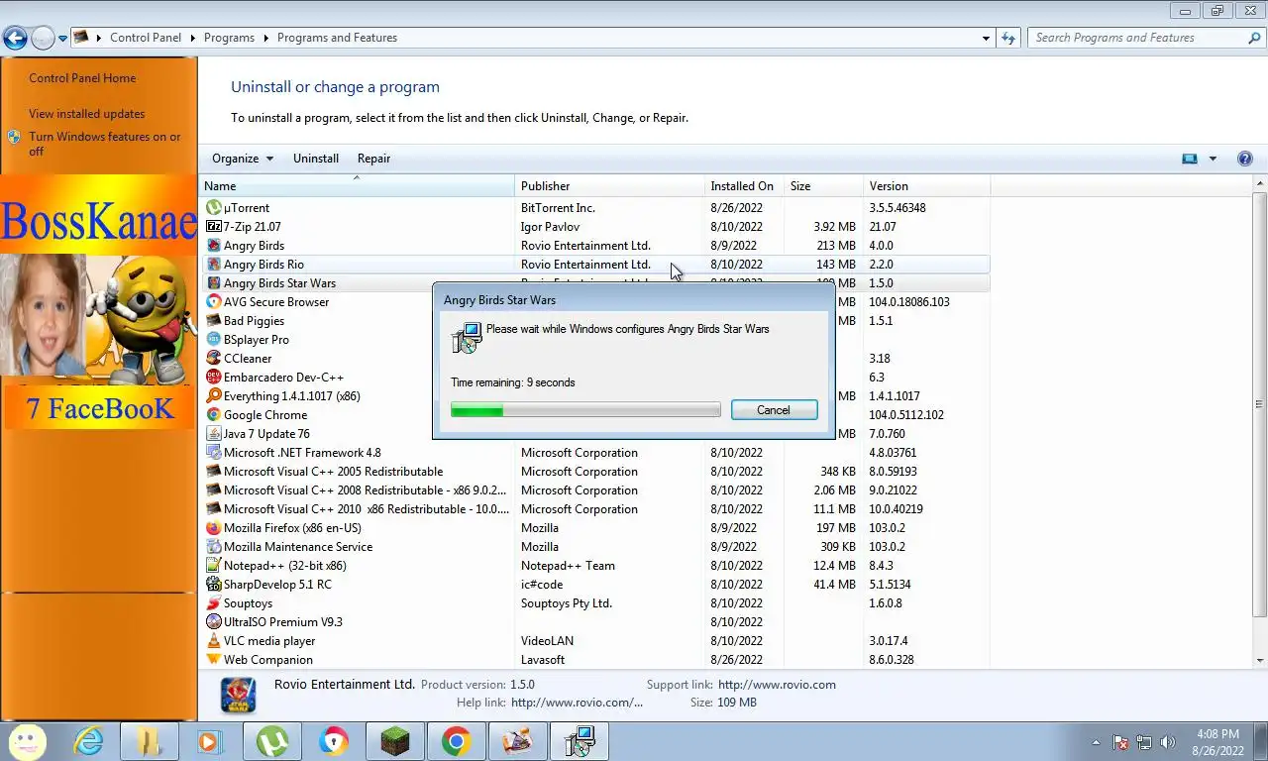Expand the Control Panel breadcrumb arrow
The height and width of the screenshot is (761, 1268).
193,38
